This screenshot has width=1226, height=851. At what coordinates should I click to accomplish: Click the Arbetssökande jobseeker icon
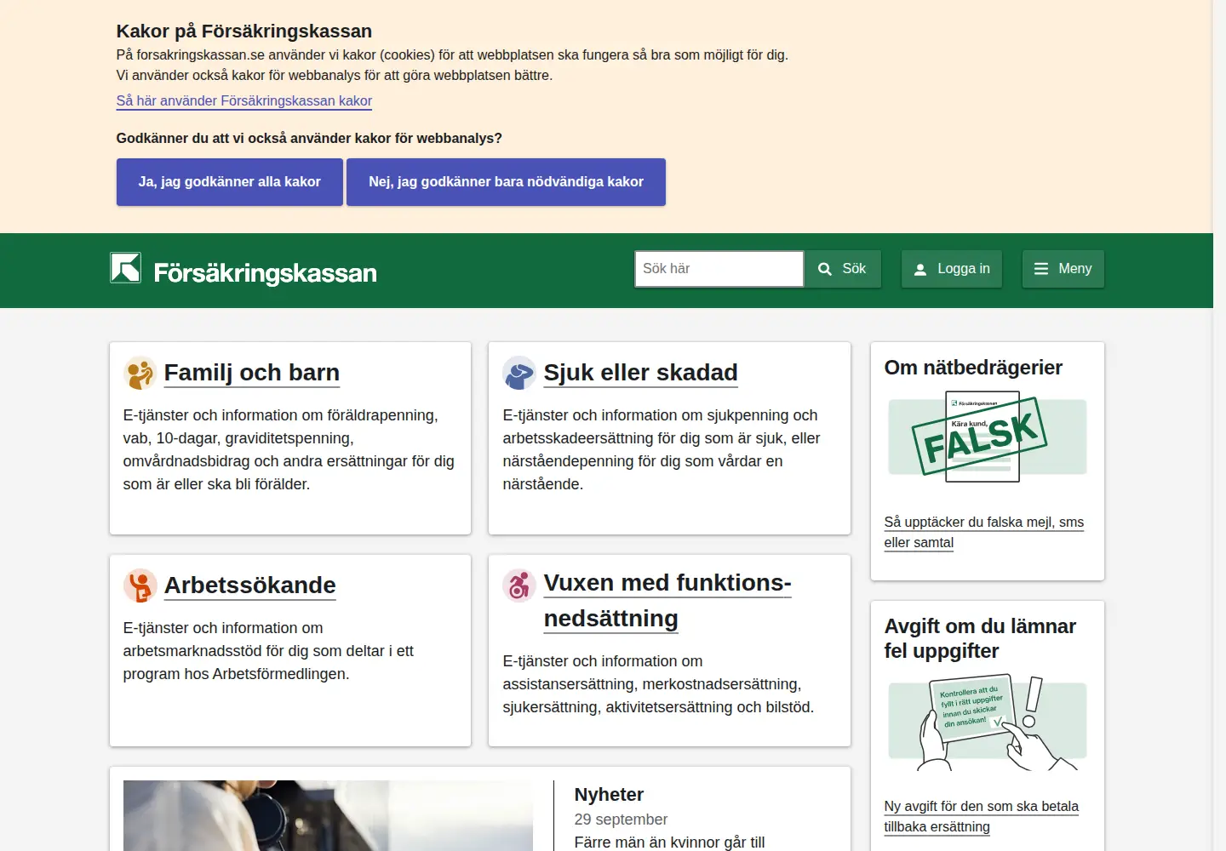pyautogui.click(x=140, y=585)
